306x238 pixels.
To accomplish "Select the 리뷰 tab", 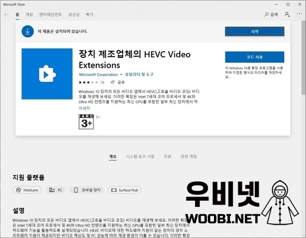I will point(168,156).
